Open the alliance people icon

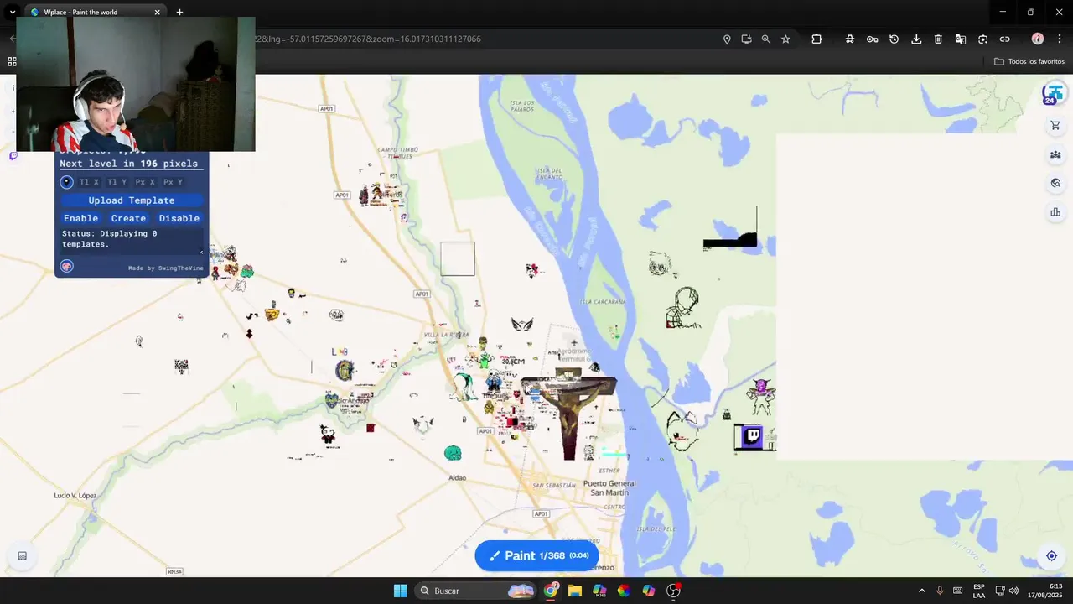tap(1055, 154)
